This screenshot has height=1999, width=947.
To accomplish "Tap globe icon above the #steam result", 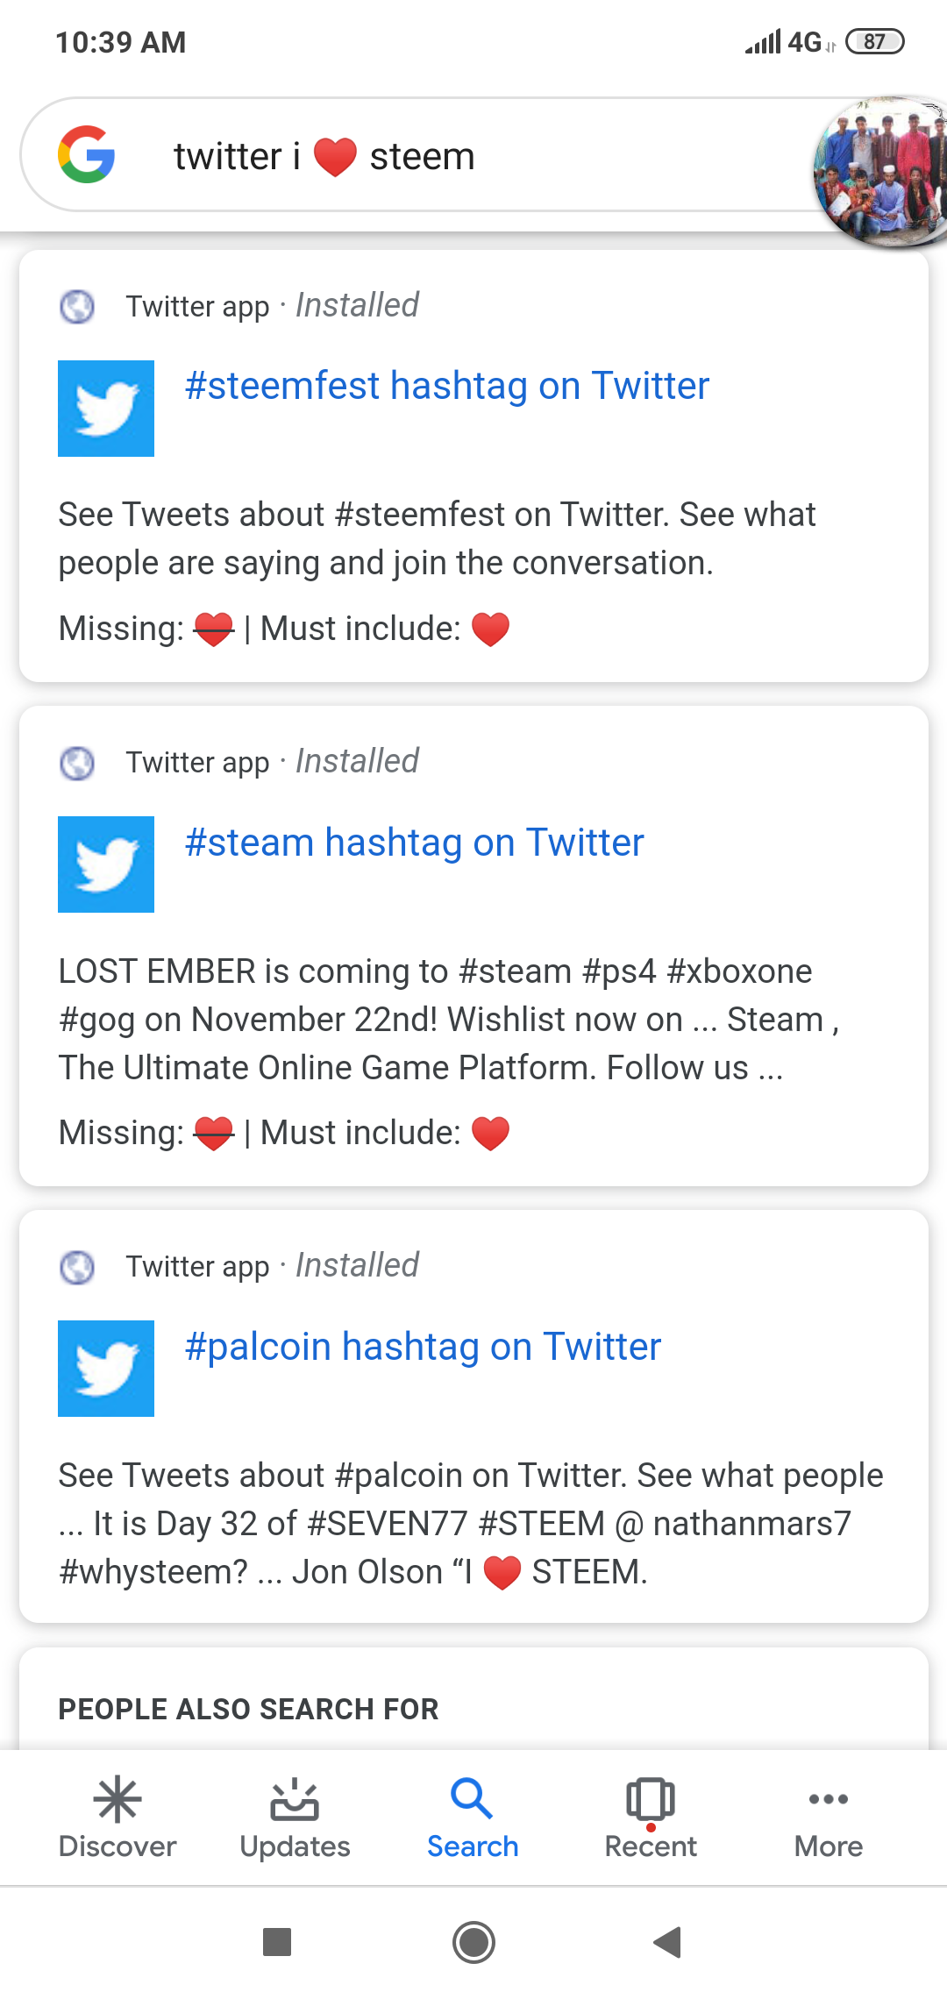I will point(77,763).
